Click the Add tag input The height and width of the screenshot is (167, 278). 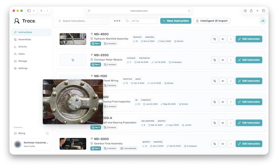(143, 21)
